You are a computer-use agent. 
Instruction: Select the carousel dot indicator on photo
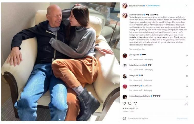60,120
